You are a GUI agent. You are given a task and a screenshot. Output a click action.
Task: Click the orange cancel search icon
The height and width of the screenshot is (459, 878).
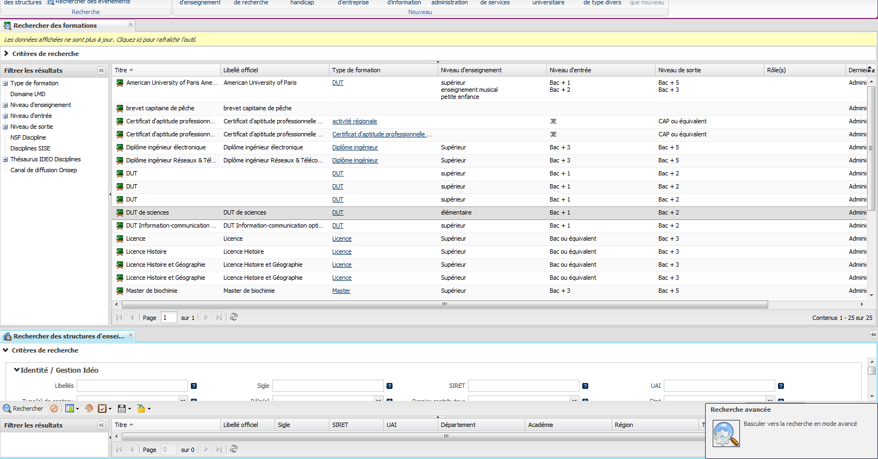[x=54, y=408]
